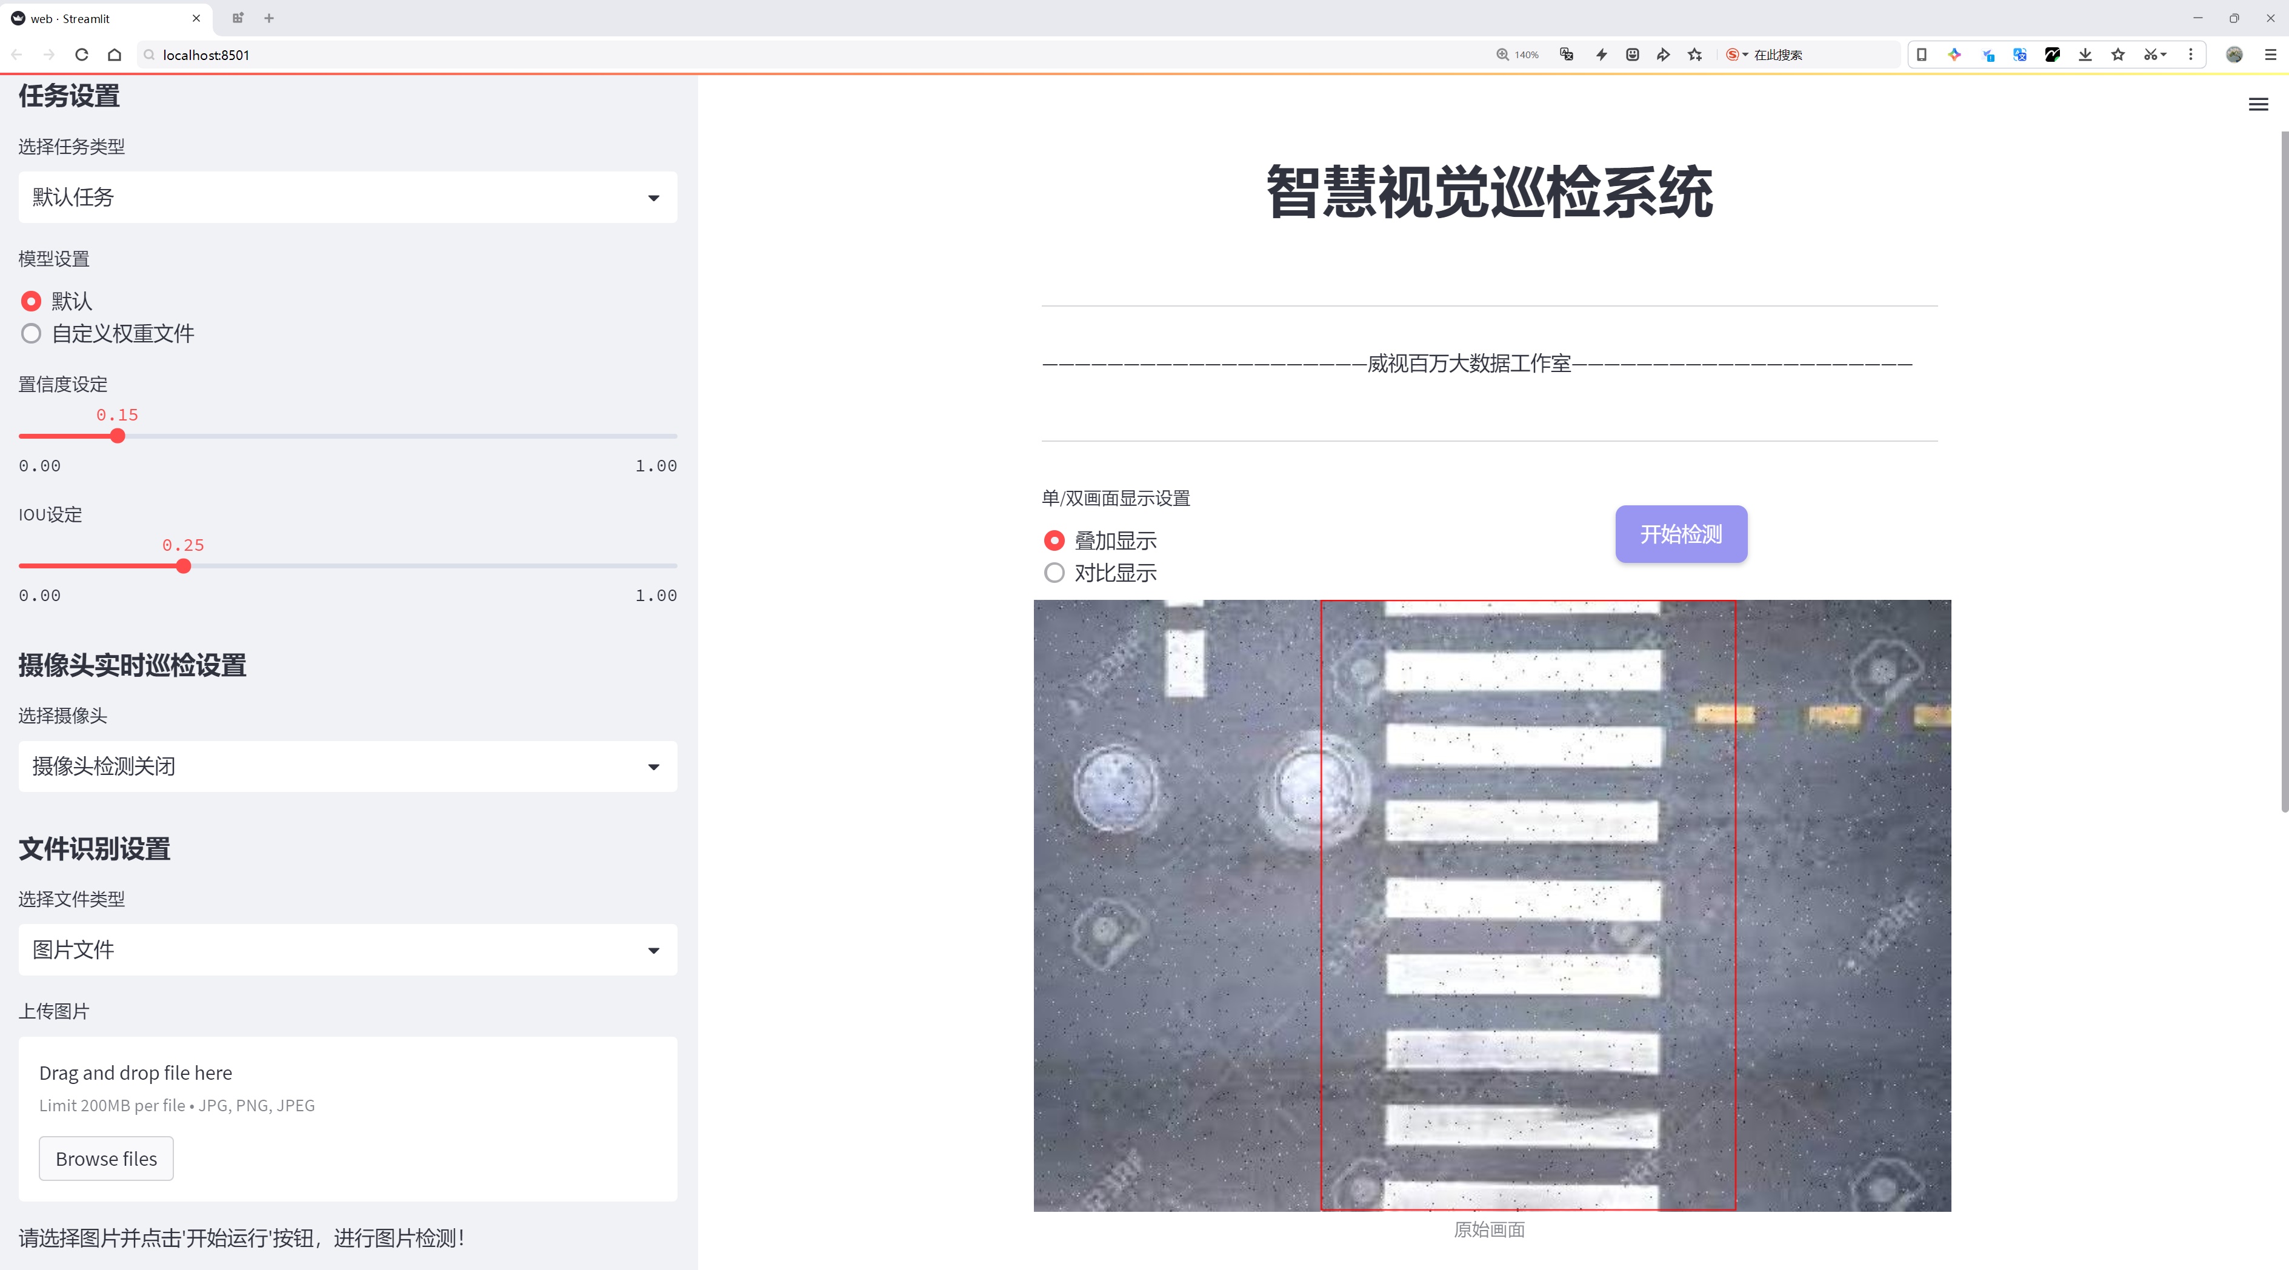Choose the 默认 model radio button
This screenshot has width=2289, height=1270.
[32, 301]
